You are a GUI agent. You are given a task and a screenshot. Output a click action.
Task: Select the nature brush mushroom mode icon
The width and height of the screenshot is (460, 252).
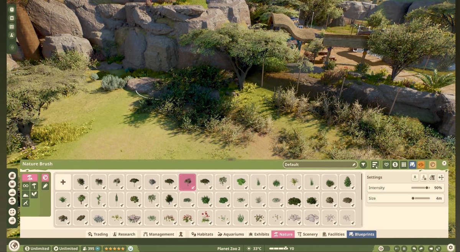tap(30, 177)
